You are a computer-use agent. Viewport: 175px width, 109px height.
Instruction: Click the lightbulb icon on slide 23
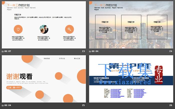pyautogui.click(x=18, y=29)
